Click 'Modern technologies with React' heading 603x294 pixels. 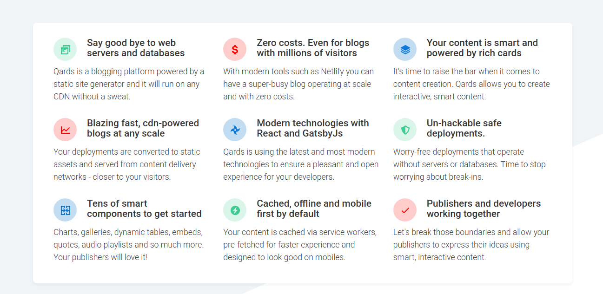click(313, 128)
